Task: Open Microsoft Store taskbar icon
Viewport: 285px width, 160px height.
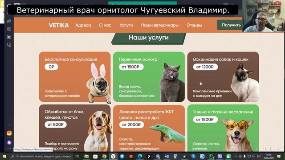Action: tap(95, 156)
